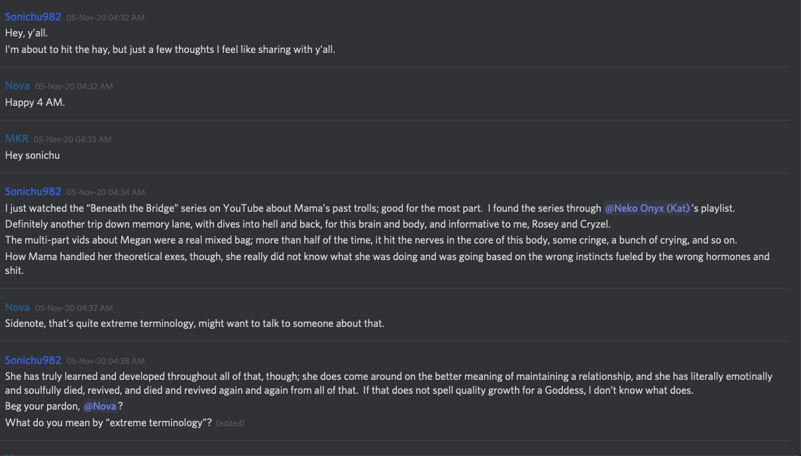This screenshot has height=456, width=801.
Task: Click the 05-Nov-20 04:37 AM timestamp
Action: 74,308
